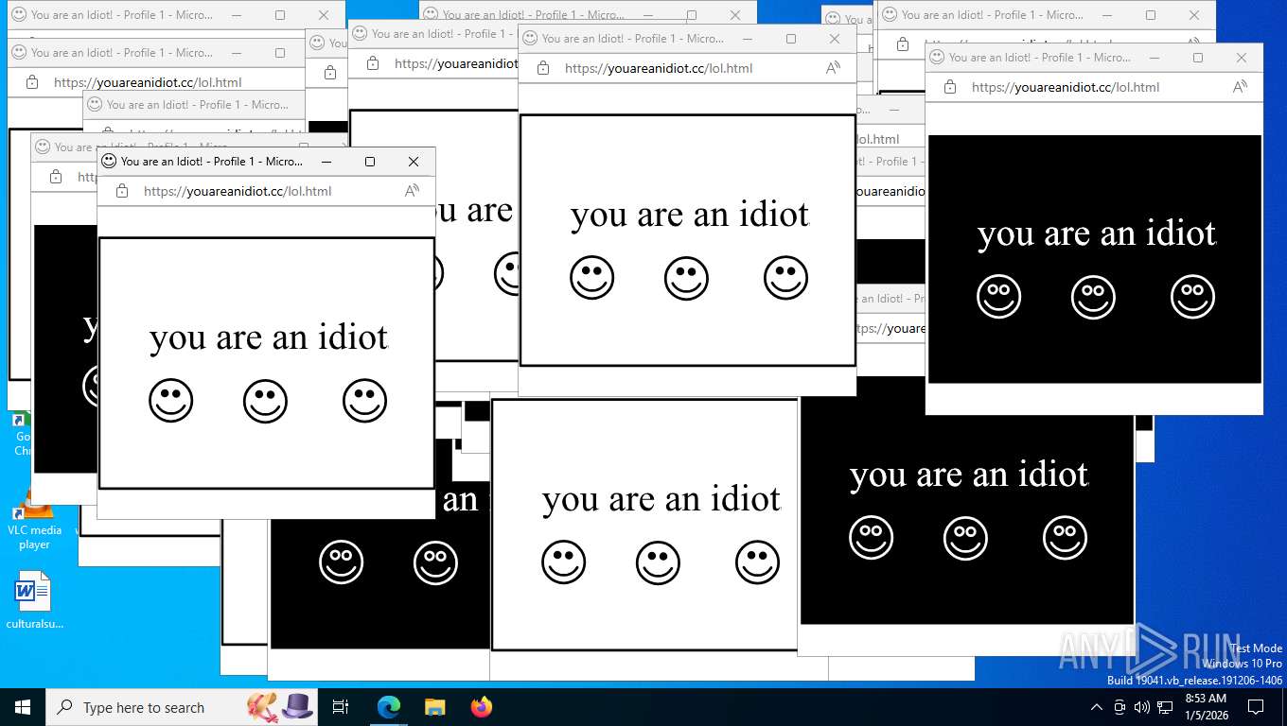Open Microsoft Edge from the taskbar

click(x=389, y=707)
